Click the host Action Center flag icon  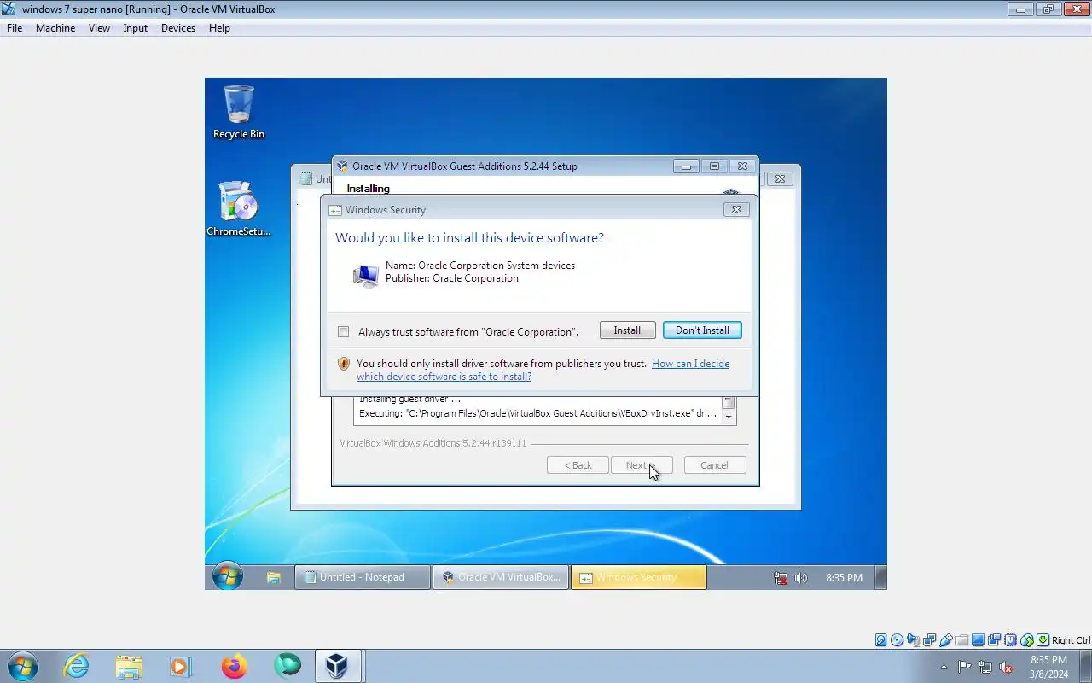click(964, 667)
